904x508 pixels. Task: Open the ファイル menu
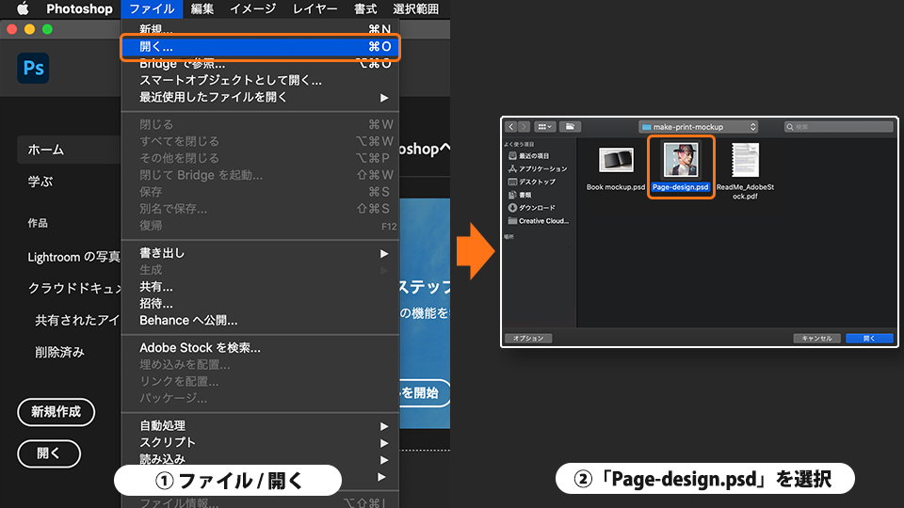point(152,8)
